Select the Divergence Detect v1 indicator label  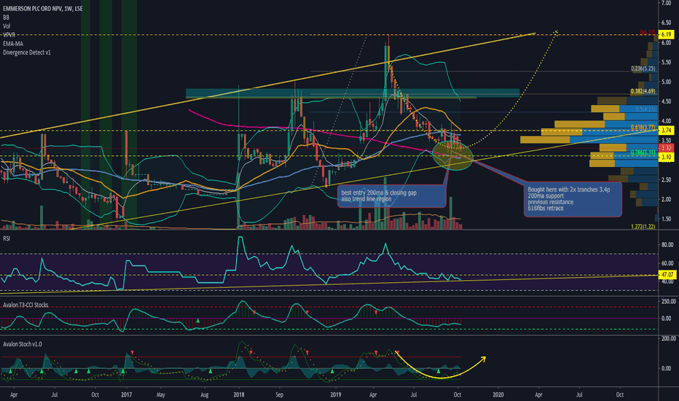coord(27,52)
